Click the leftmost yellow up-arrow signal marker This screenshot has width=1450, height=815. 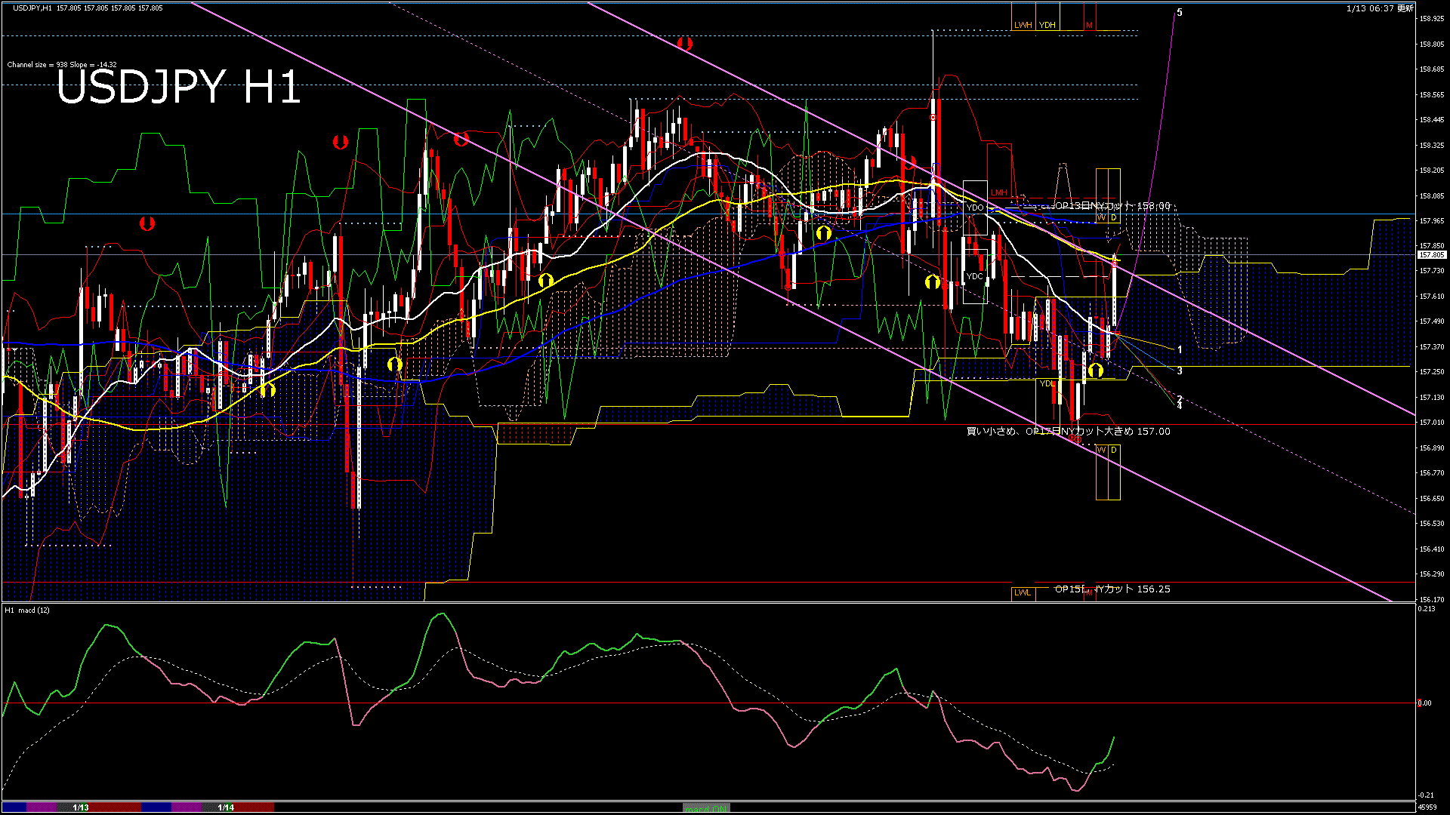[267, 389]
